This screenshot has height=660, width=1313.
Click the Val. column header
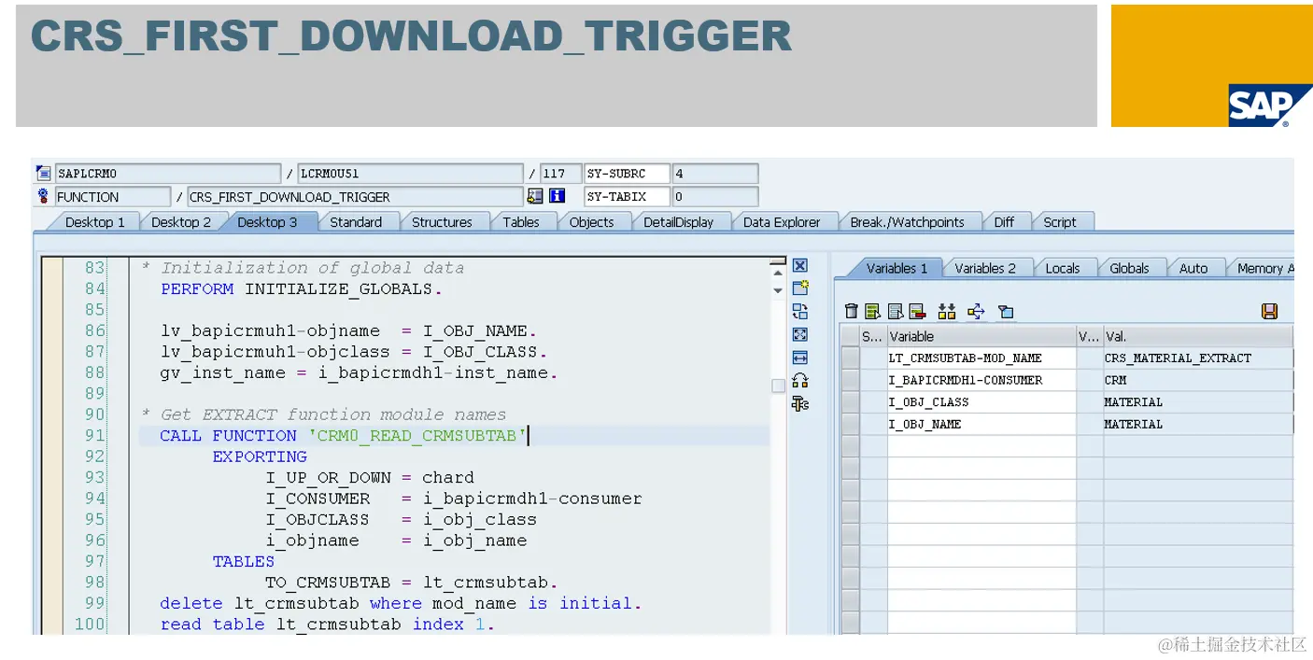pos(1198,336)
